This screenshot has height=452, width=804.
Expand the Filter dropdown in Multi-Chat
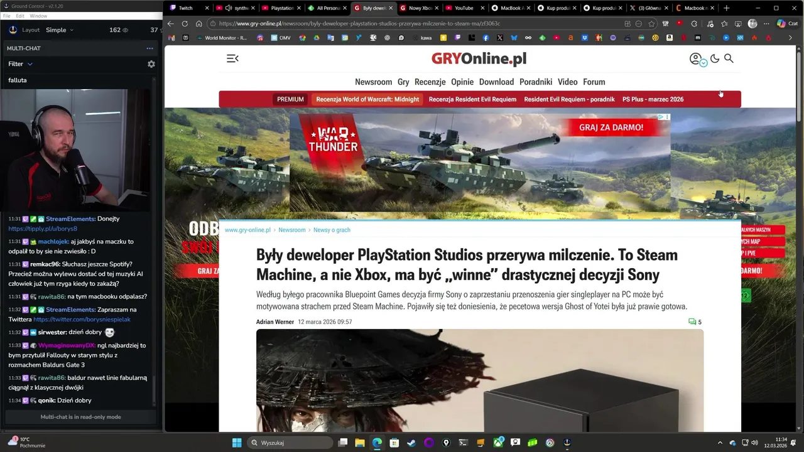[20, 64]
